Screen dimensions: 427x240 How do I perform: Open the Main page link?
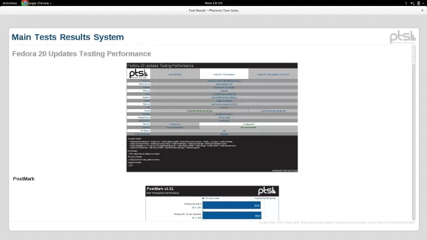click(21, 37)
